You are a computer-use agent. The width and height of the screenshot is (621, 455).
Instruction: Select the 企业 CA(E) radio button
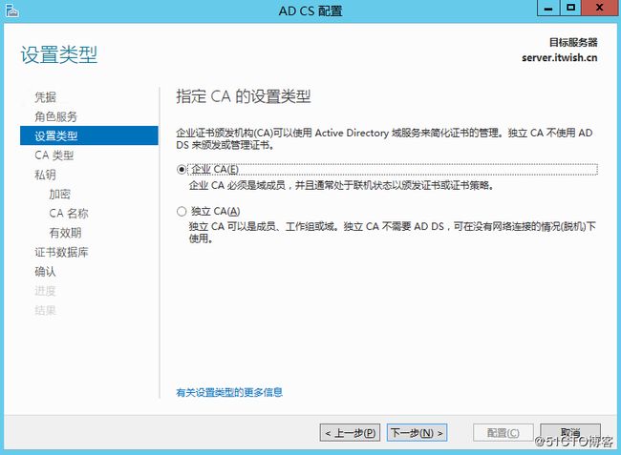coord(182,170)
